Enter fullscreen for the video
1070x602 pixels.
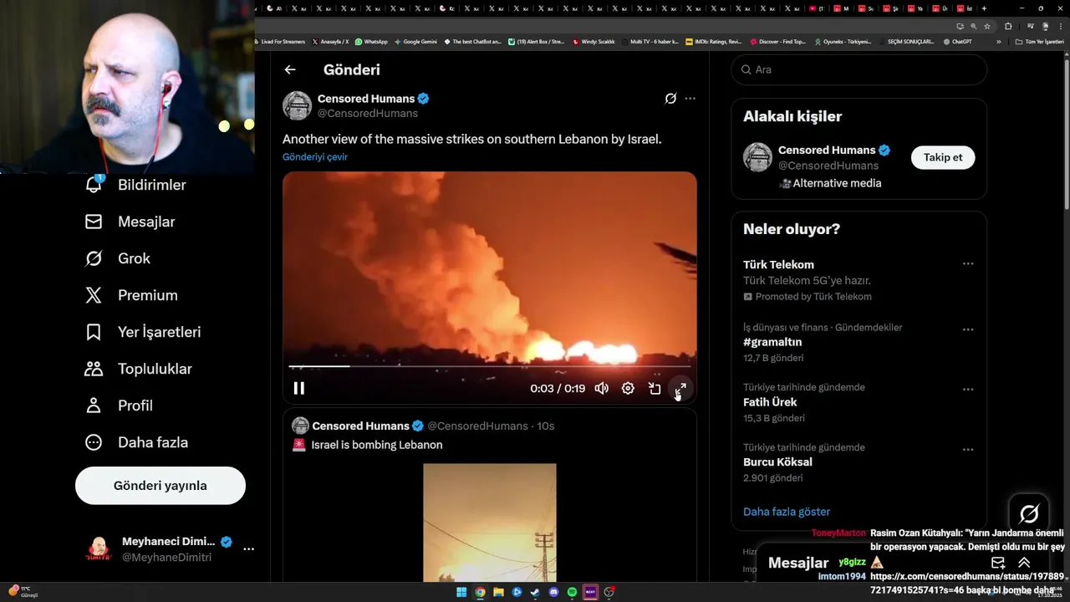point(680,388)
